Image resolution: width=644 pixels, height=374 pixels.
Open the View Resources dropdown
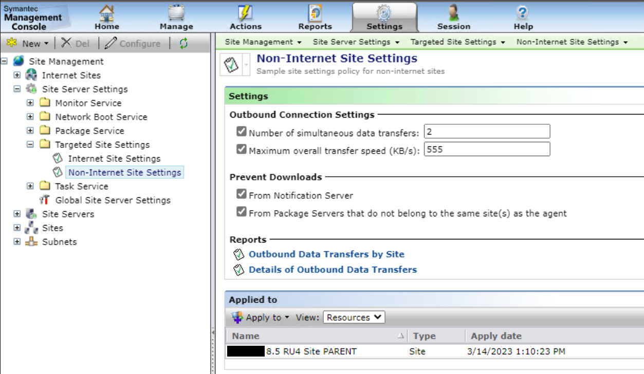point(354,317)
